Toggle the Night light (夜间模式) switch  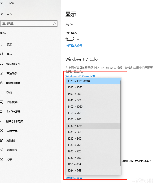70,39
